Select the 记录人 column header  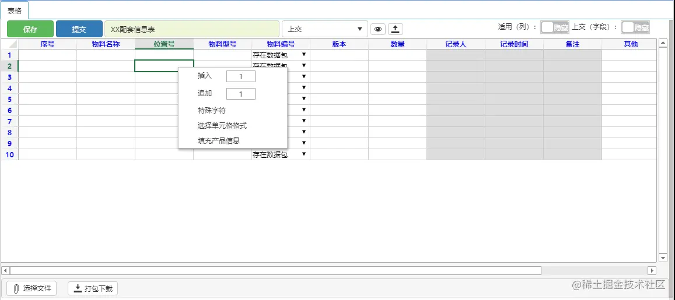pos(456,44)
